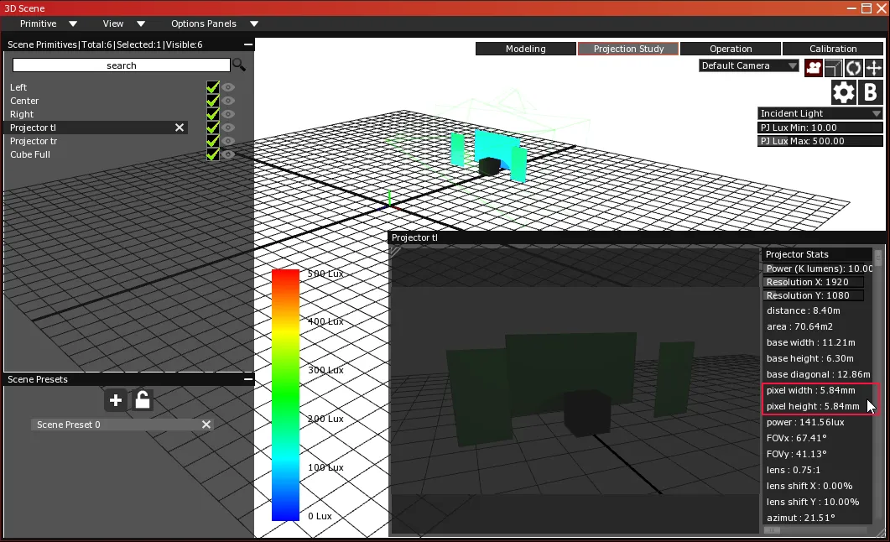
Task: Select the Left primitive row
Action: [96, 86]
